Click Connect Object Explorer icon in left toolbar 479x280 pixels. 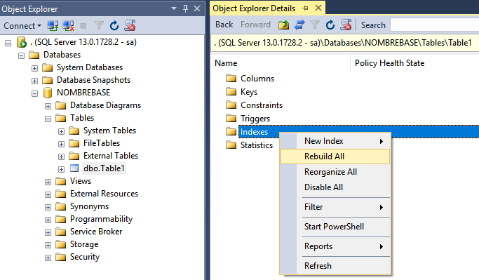(53, 26)
